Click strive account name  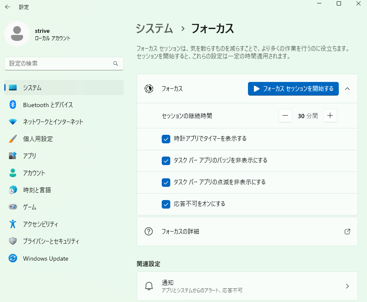click(x=42, y=31)
